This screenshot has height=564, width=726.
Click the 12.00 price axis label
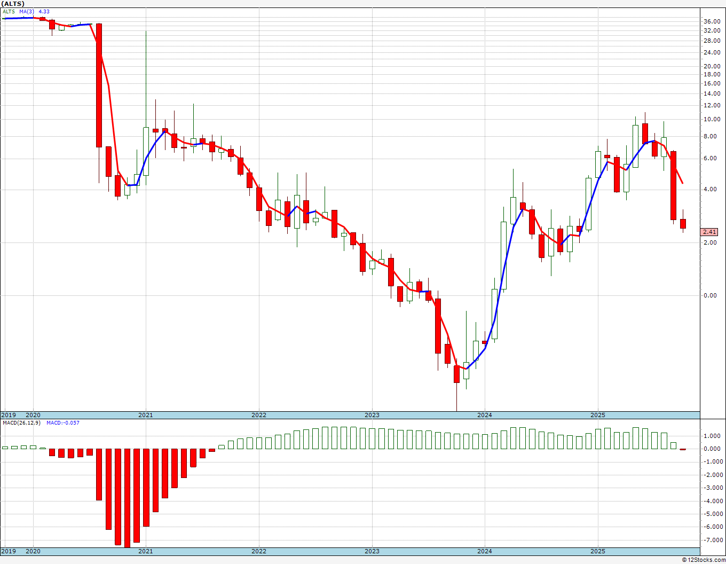coord(711,105)
